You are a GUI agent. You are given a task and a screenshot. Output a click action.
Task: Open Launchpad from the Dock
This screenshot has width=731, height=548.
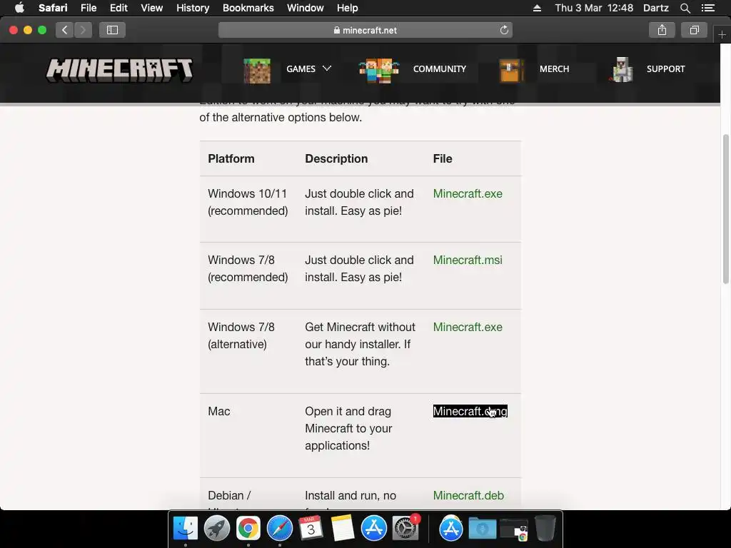click(217, 529)
